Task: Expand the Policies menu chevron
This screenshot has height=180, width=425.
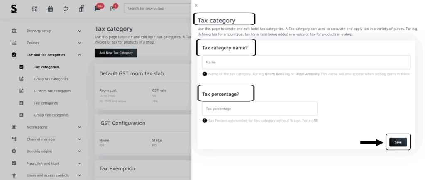Action: (79, 43)
